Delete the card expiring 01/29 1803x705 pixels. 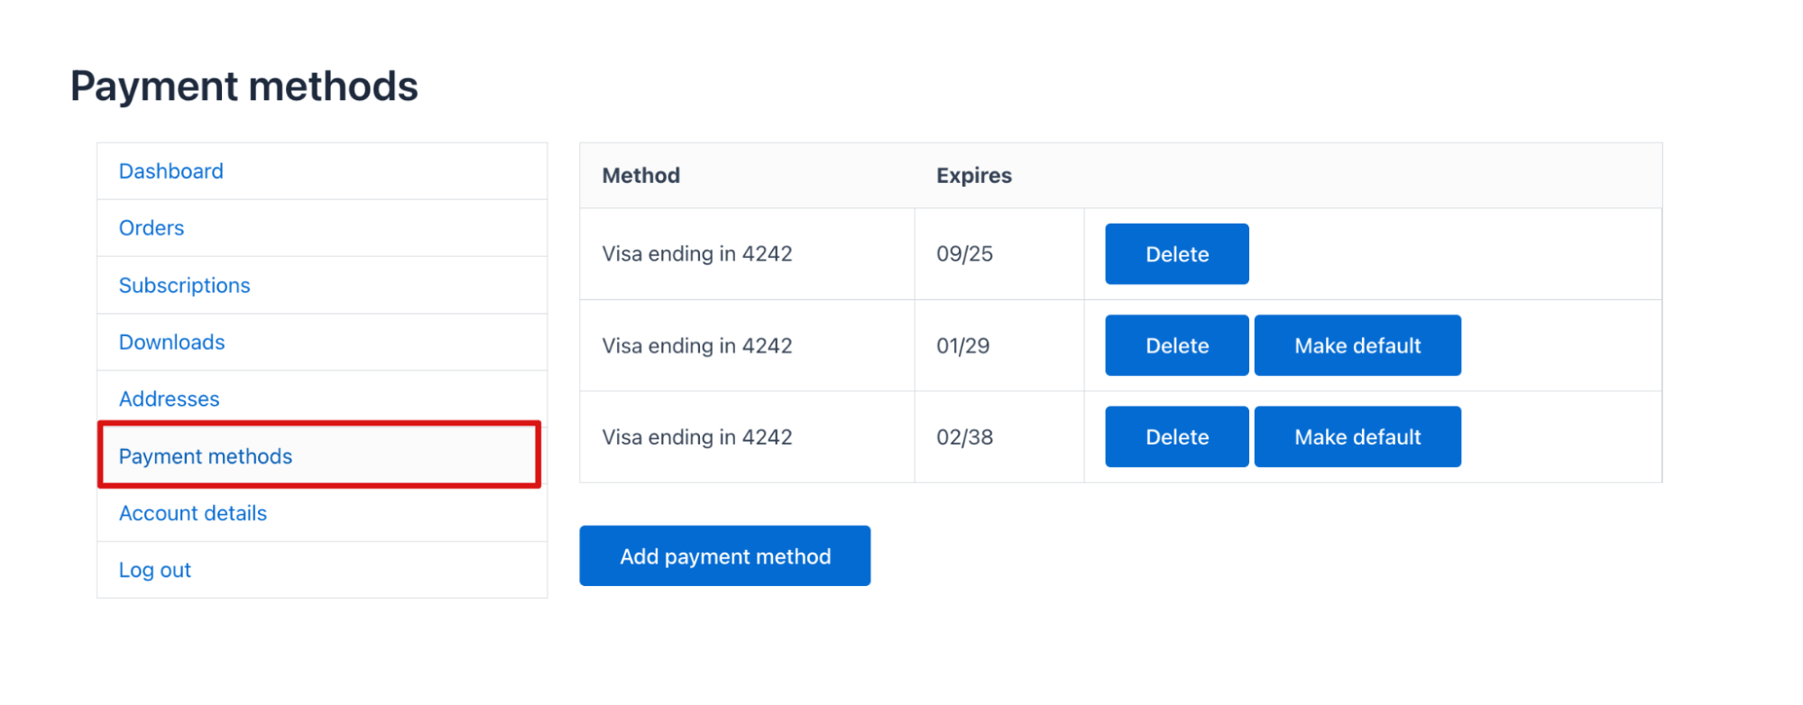1176,345
